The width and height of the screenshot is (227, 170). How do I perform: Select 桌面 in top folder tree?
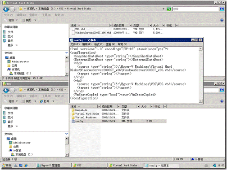point(10,58)
